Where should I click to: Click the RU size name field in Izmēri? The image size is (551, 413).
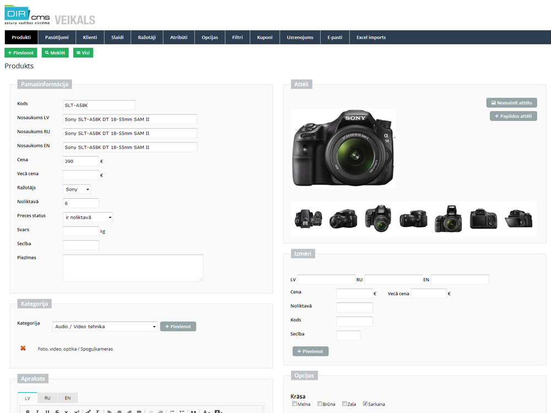pyautogui.click(x=393, y=280)
